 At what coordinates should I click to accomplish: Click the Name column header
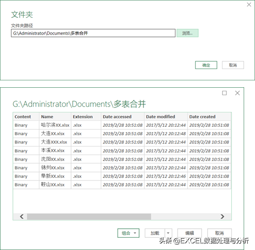click(47, 116)
